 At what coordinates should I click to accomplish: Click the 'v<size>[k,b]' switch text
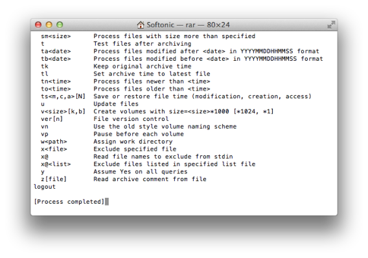point(63,111)
